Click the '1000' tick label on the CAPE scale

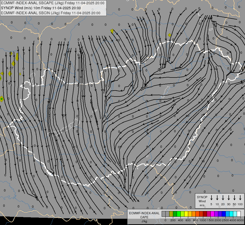pyautogui.click(x=203, y=220)
